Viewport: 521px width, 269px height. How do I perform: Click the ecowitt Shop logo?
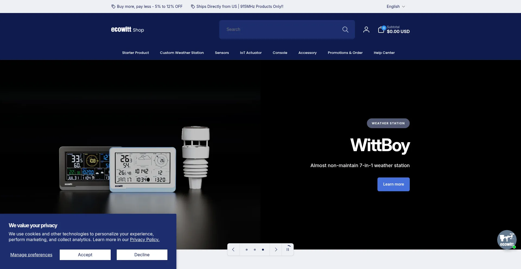click(x=128, y=30)
